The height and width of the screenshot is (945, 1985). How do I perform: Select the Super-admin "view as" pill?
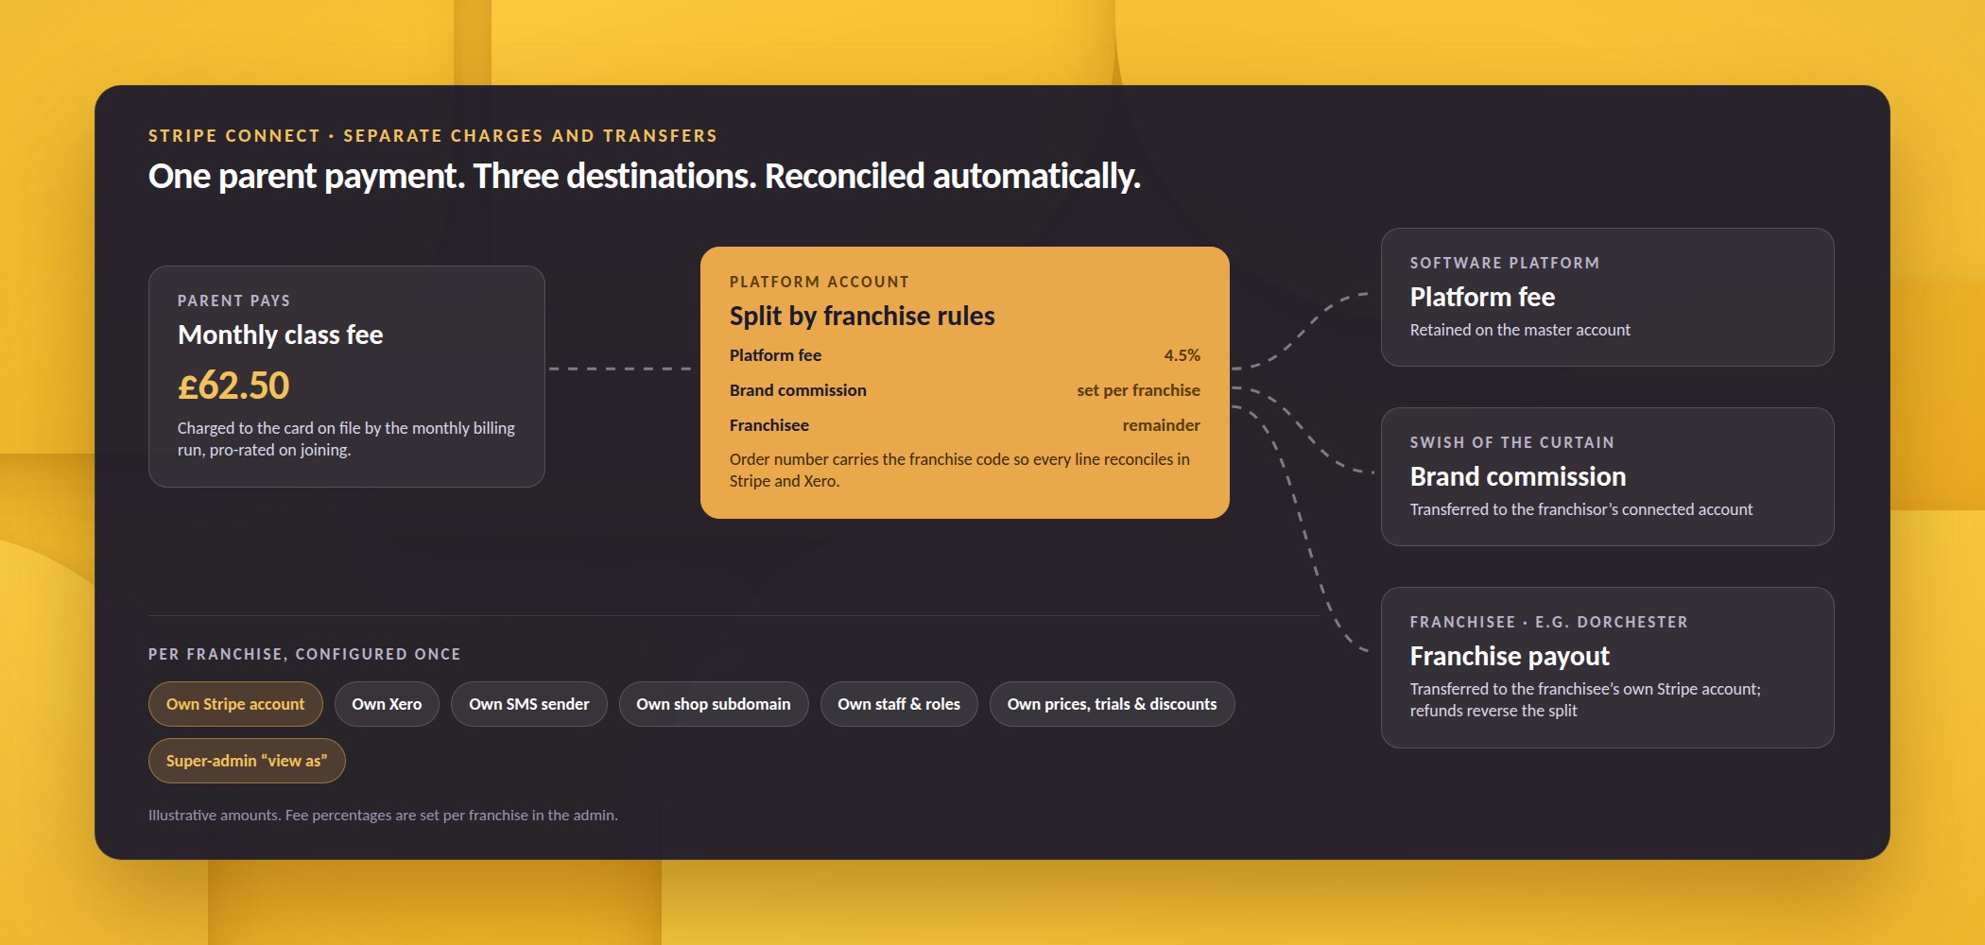pyautogui.click(x=247, y=761)
